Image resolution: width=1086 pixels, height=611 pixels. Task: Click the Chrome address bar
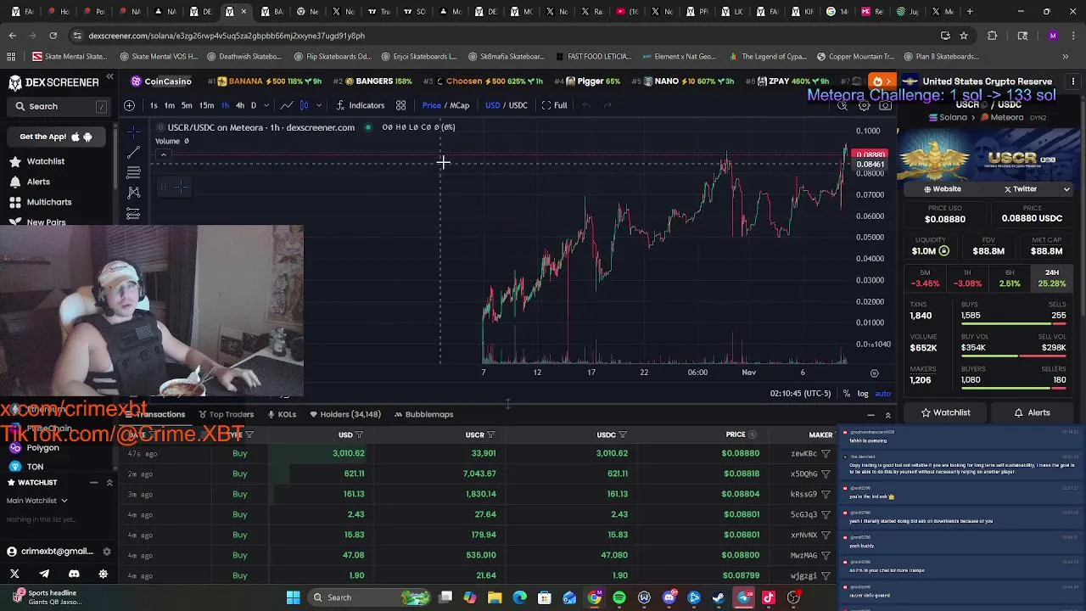501,36
